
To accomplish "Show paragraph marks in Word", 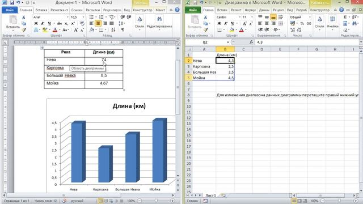I will point(123,29).
